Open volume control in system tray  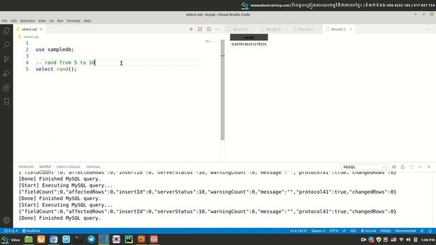(408, 240)
